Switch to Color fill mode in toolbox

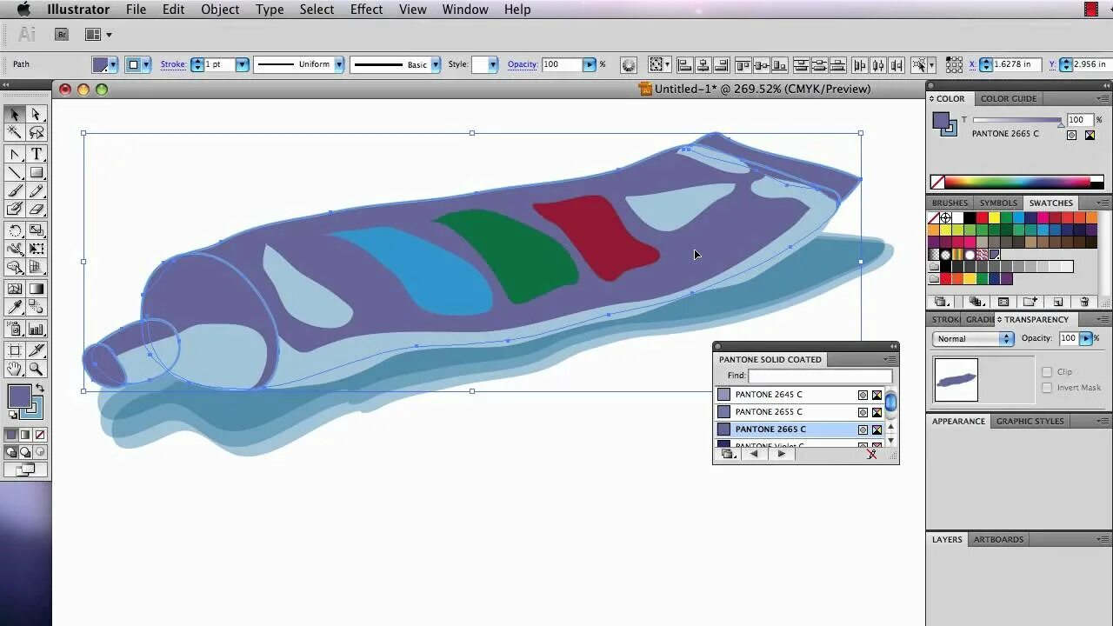[11, 434]
